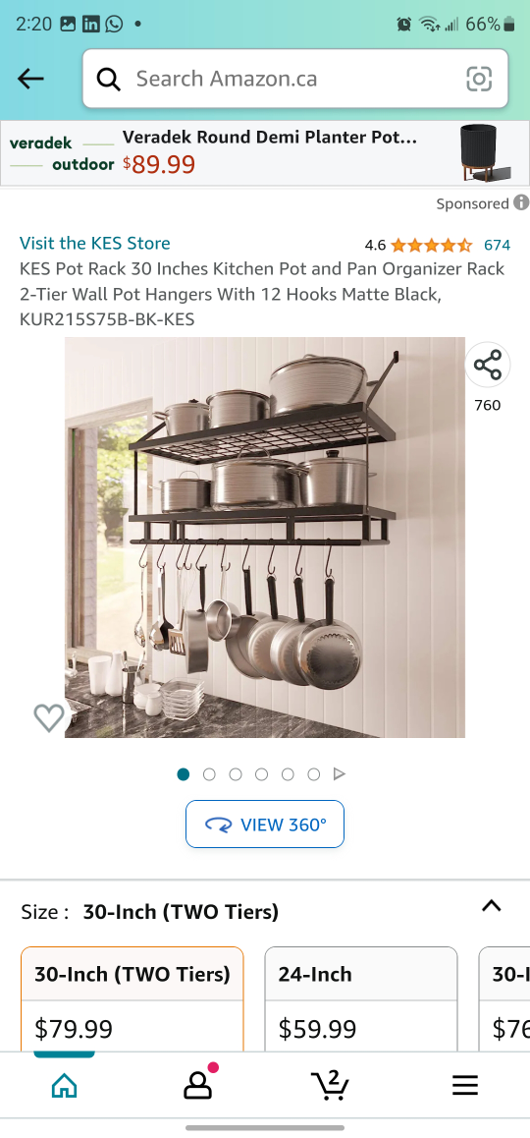The image size is (530, 1138).
Task: Choose 30-Inch (TWO Tiers) size option
Action: point(132,999)
